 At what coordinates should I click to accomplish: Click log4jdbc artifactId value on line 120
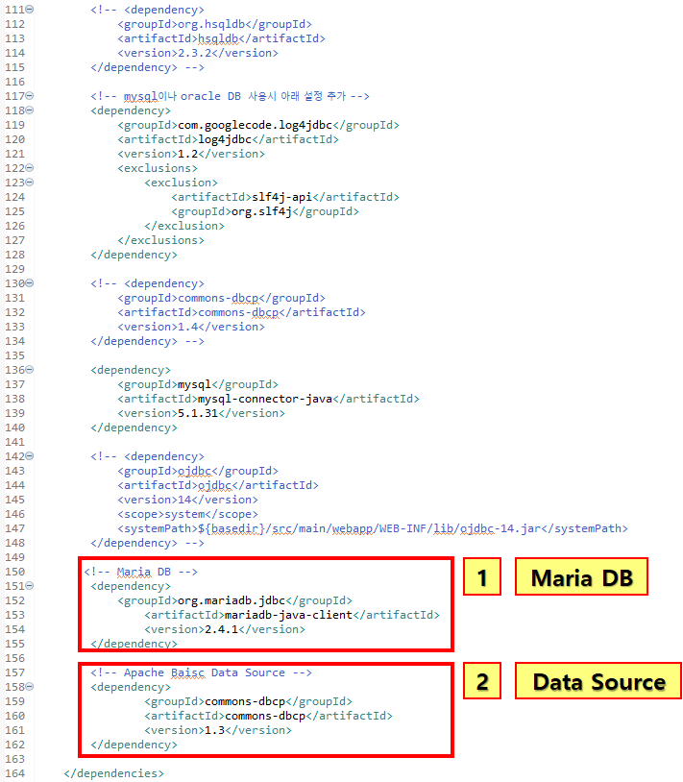tap(225, 139)
